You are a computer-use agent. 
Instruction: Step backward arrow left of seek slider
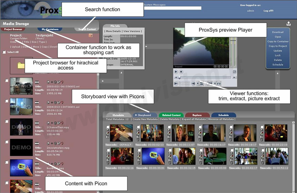(176, 78)
